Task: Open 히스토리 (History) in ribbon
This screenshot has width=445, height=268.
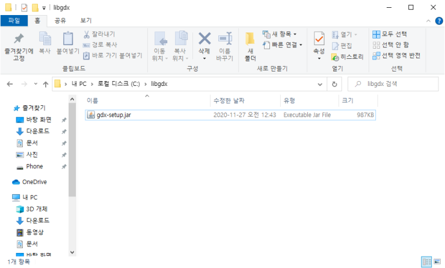Action: 347,56
